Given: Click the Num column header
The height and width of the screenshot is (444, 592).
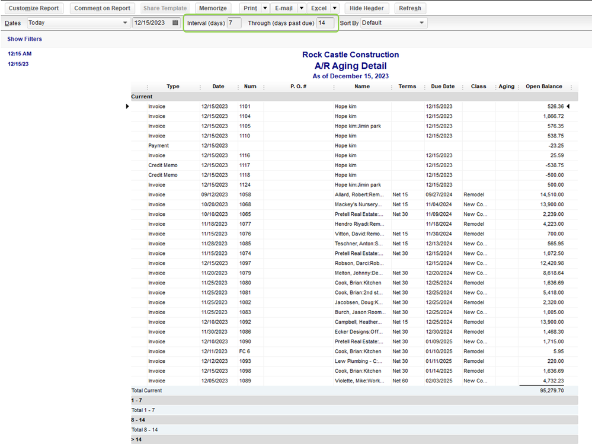Looking at the screenshot, I should (250, 87).
